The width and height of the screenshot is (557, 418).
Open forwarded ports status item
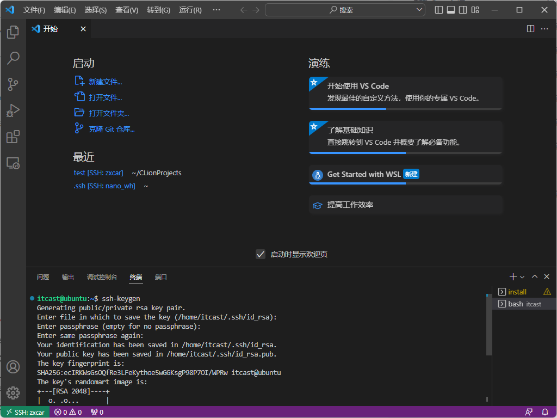[x=97, y=413]
